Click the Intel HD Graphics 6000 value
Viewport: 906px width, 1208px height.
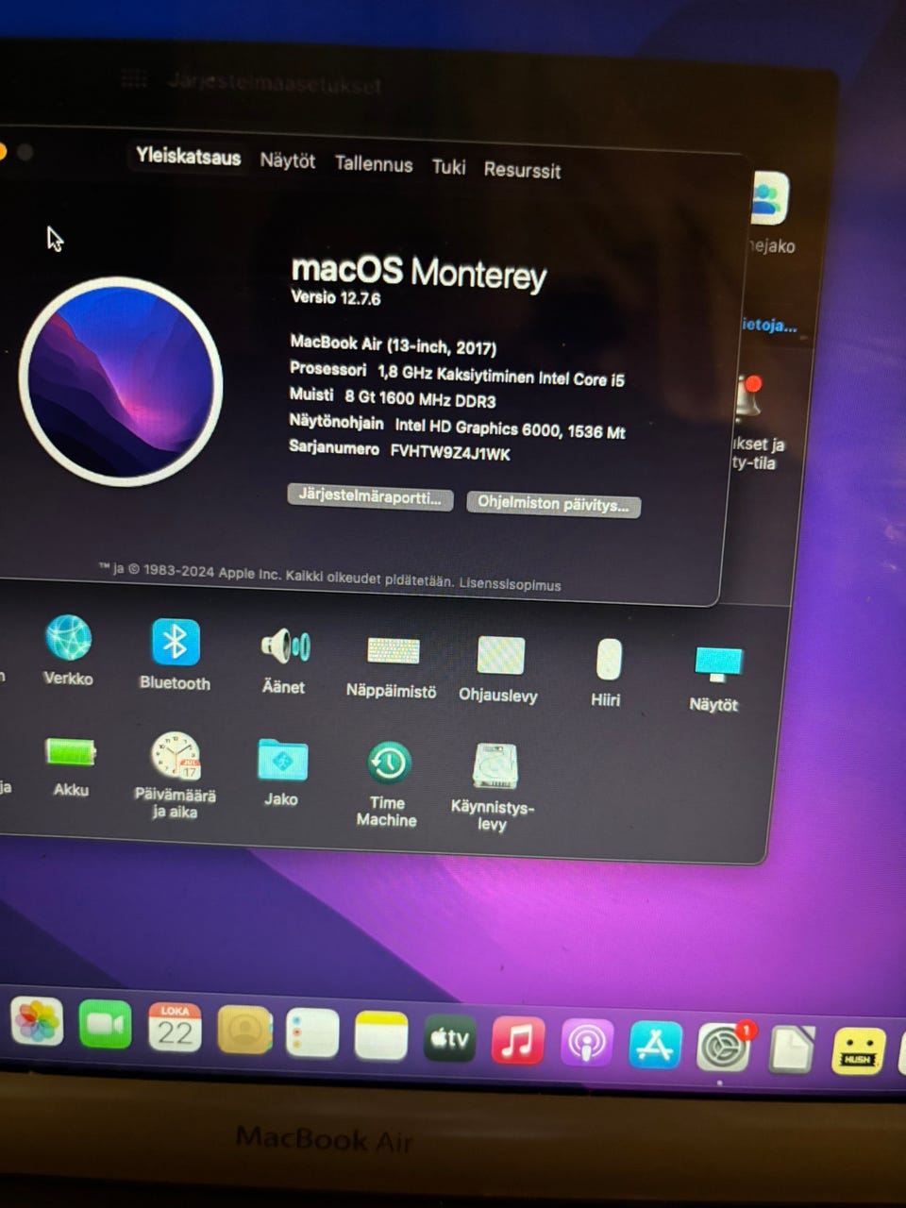pos(510,428)
